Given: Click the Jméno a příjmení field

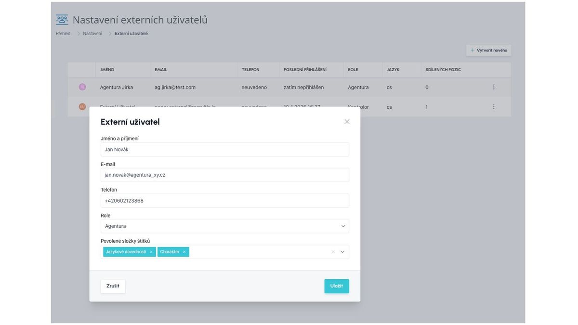Looking at the screenshot, I should (224, 149).
